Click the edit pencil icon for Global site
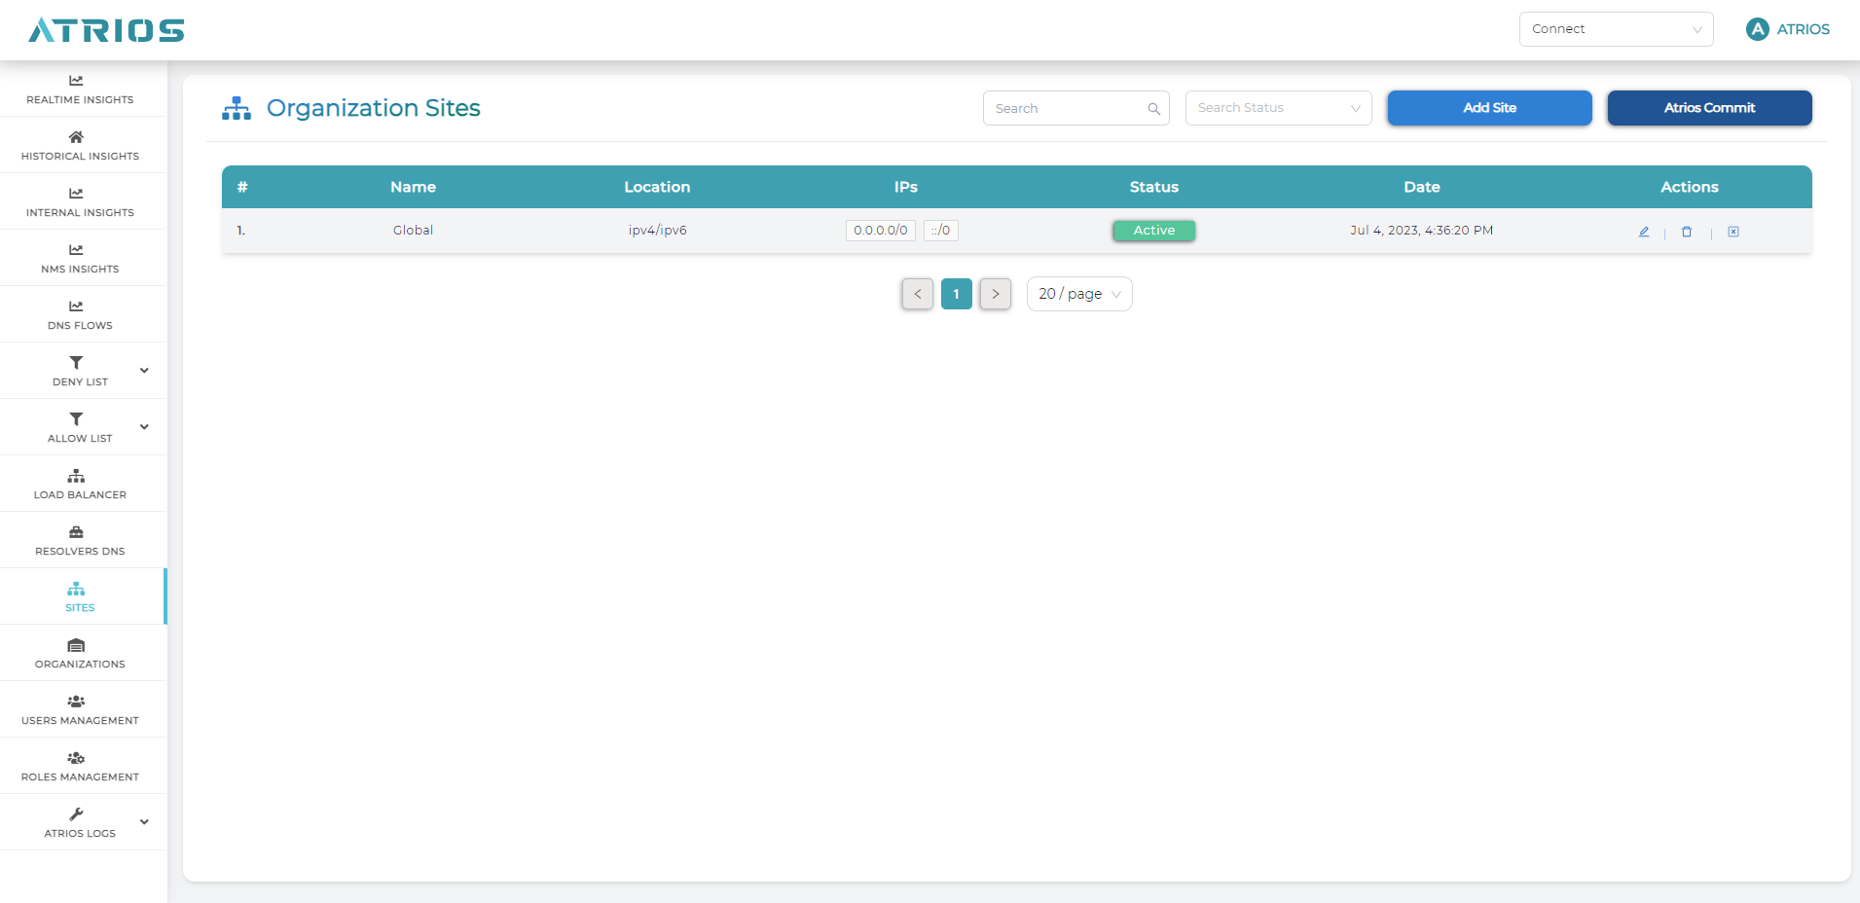This screenshot has height=903, width=1860. click(1643, 232)
